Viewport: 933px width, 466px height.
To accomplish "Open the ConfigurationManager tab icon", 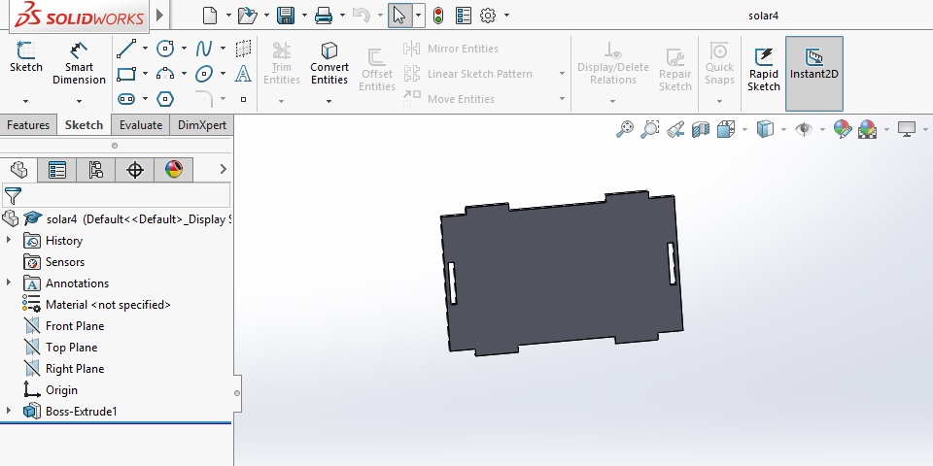I will tap(96, 170).
